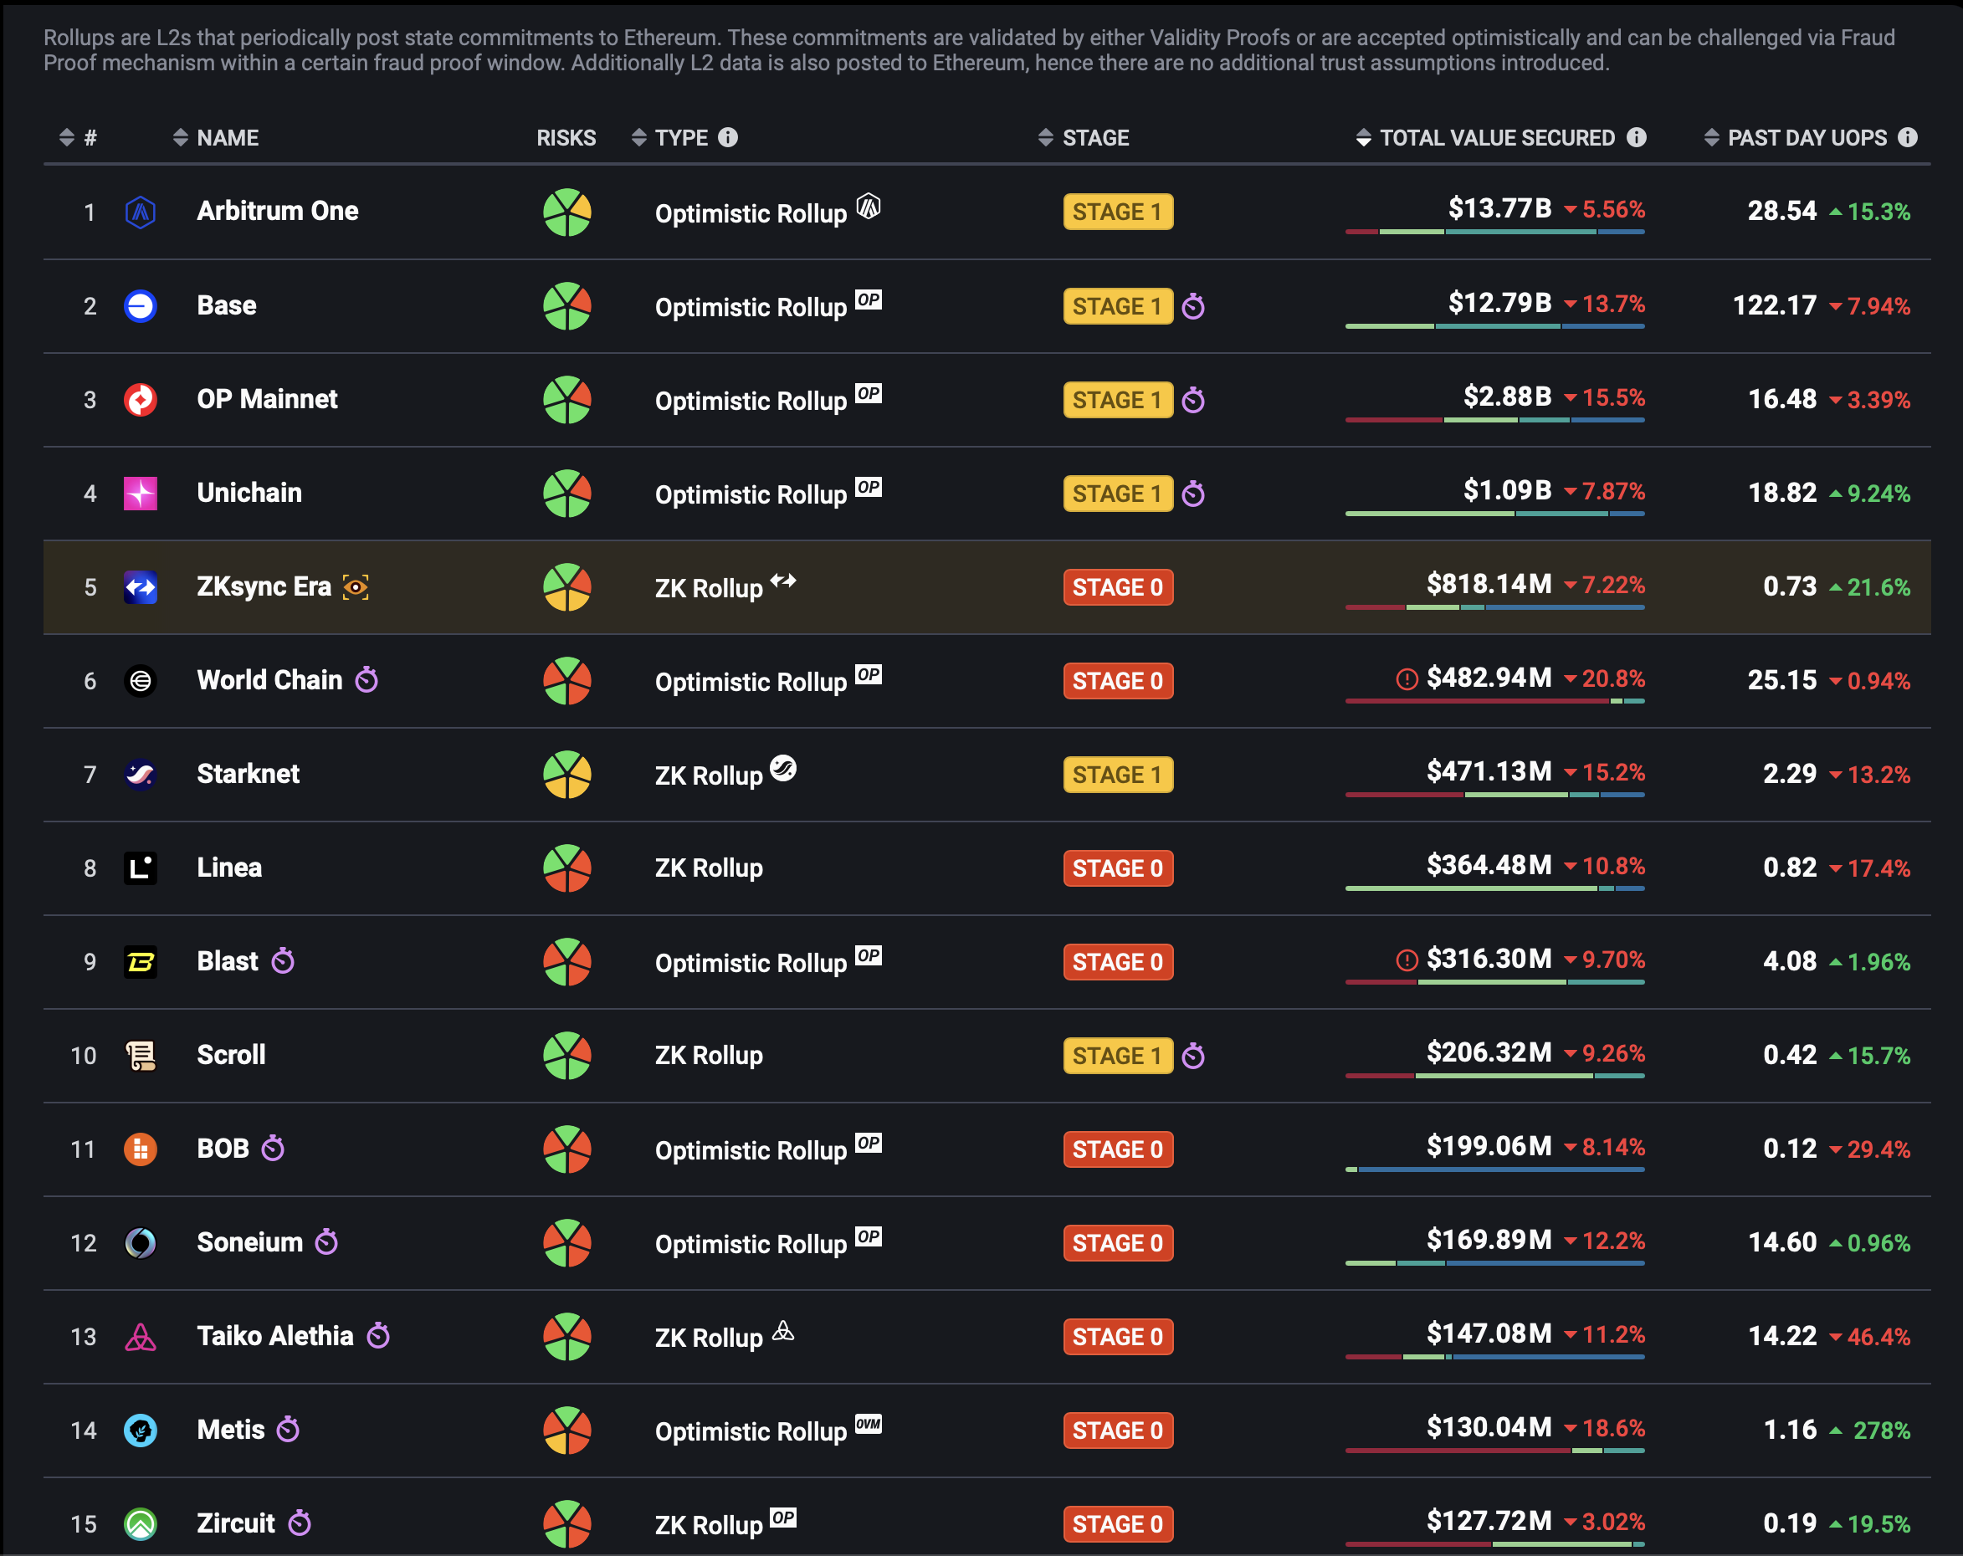Click the Taiko Alethia logo icon
1963x1556 pixels.
(141, 1338)
